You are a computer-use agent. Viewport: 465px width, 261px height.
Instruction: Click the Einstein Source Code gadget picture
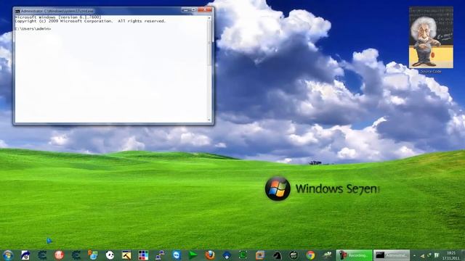click(431, 38)
